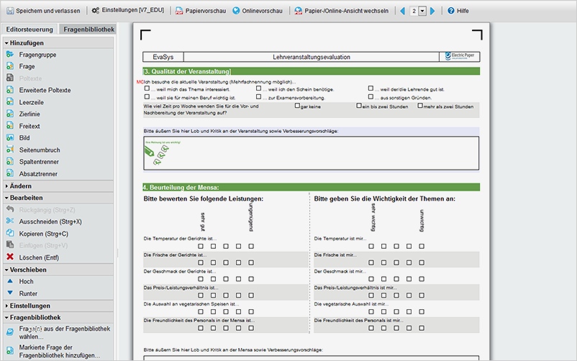Click the Hoch up-arrow icon

[10, 280]
